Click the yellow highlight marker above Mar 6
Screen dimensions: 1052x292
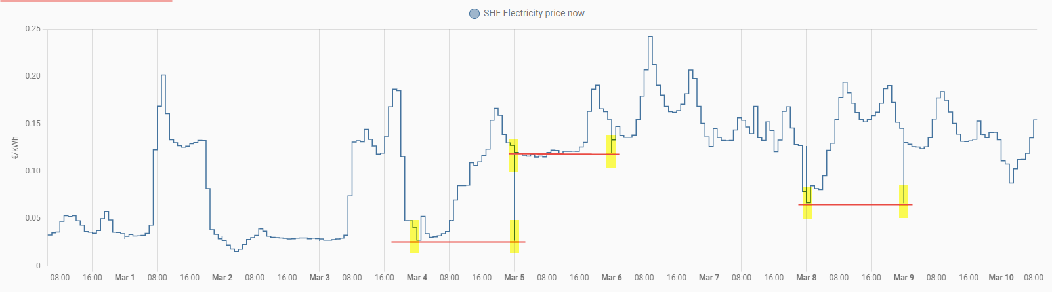(x=611, y=151)
